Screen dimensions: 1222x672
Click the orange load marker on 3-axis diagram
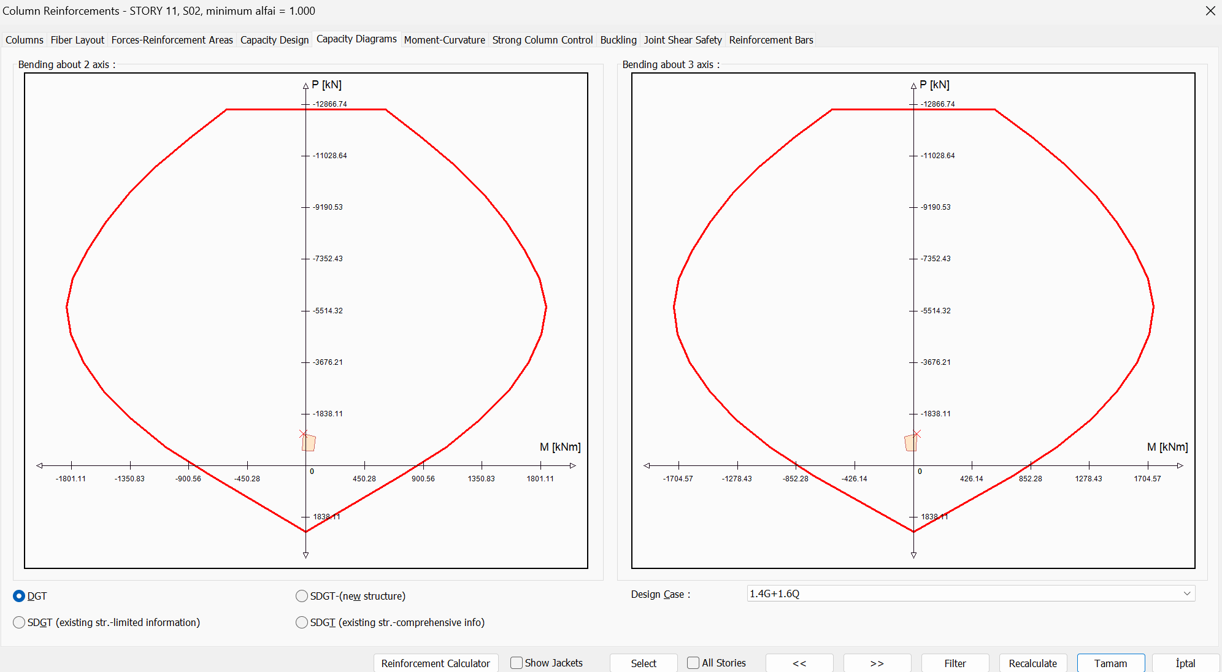(910, 443)
